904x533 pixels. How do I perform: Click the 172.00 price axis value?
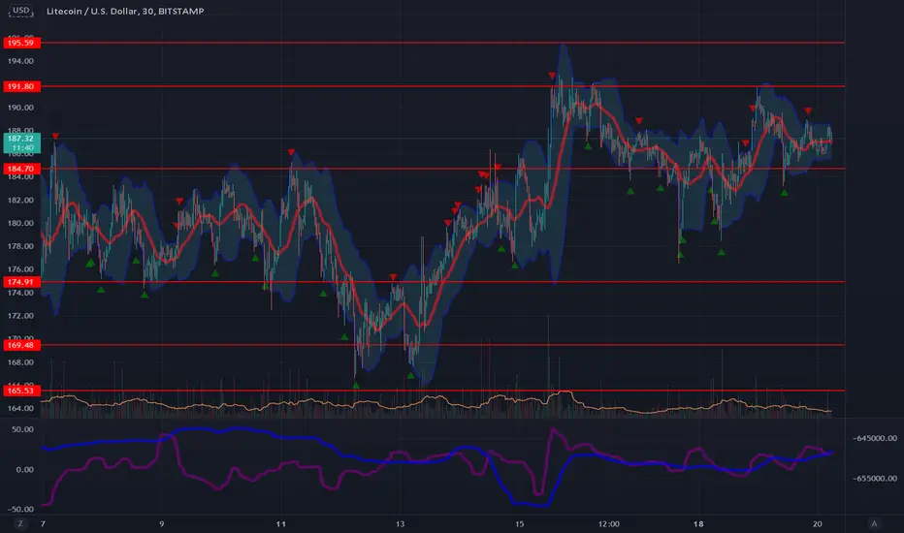tap(20, 316)
